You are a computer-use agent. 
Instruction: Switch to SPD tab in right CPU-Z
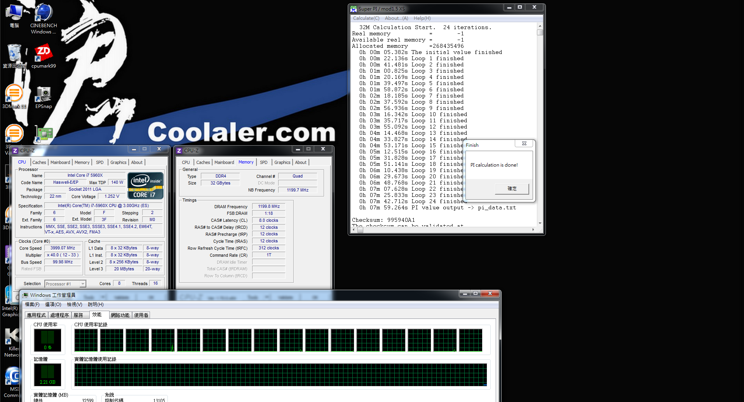pyautogui.click(x=264, y=162)
